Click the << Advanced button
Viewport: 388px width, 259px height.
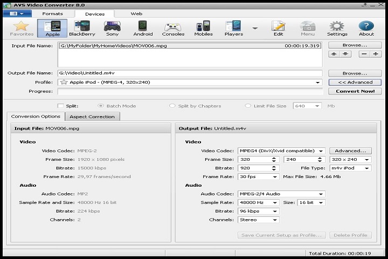point(355,82)
